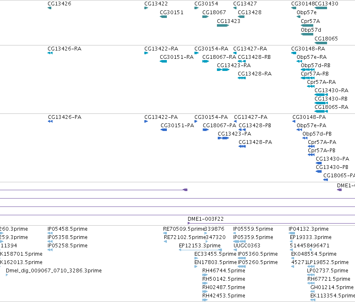
Task: Click the CG13430-PB protein label
Action: click(332, 168)
